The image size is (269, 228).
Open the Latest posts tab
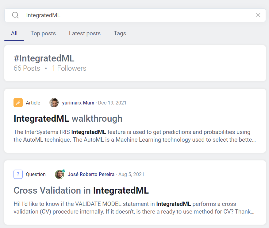click(x=85, y=33)
